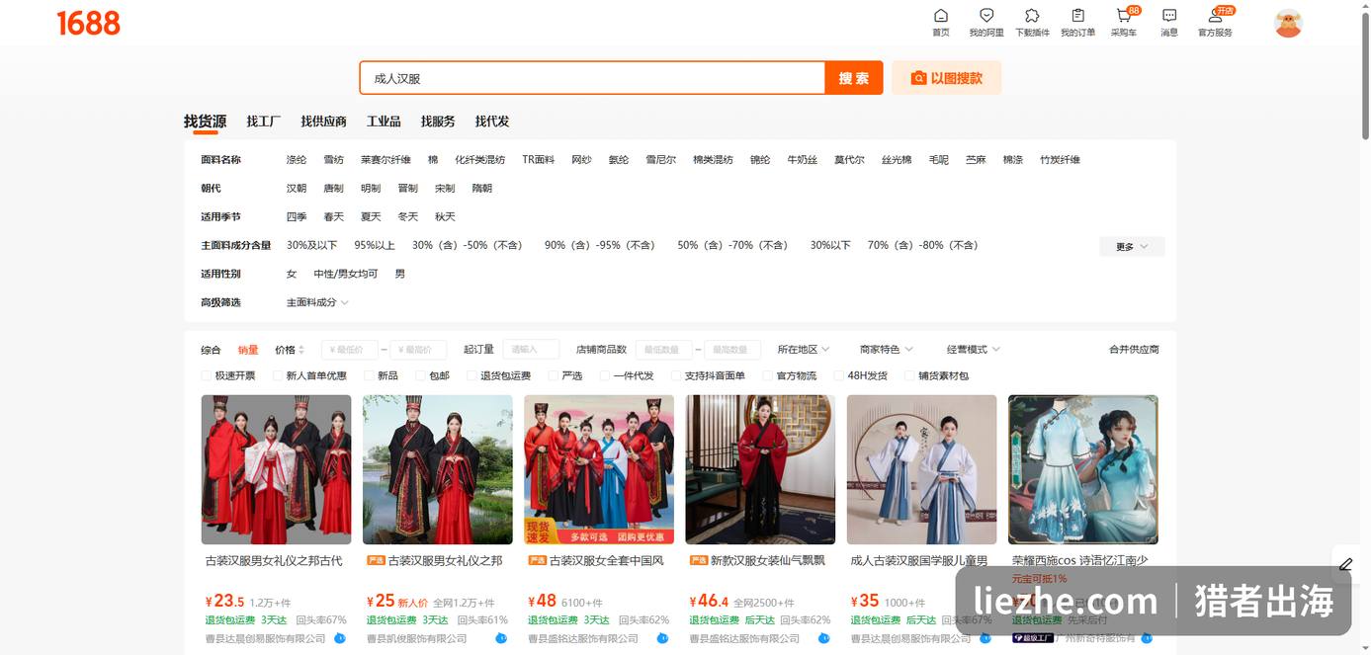Open the 采购车 cart icon

point(1123,16)
